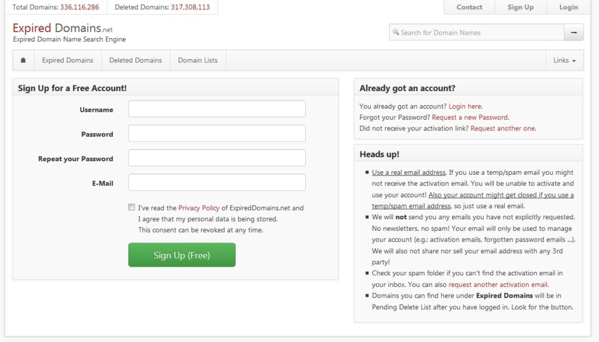Select Sign Up in top bar
This screenshot has height=342, width=599.
click(520, 7)
